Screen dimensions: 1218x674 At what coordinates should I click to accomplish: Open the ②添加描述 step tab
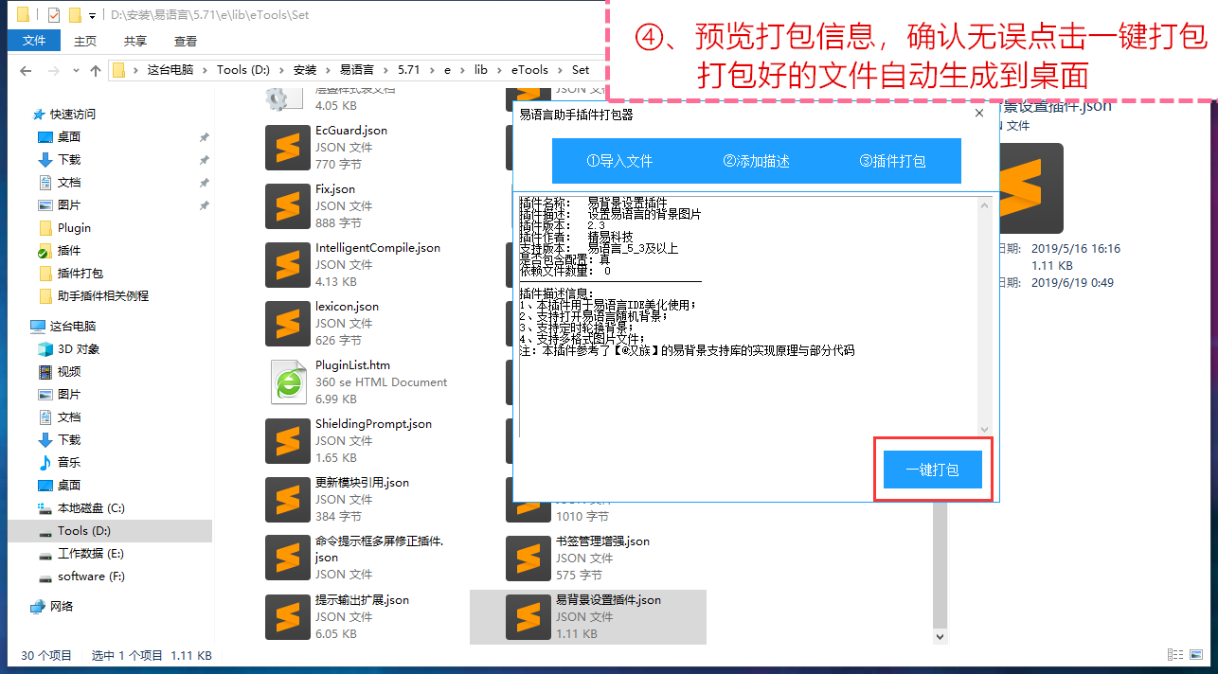pos(756,161)
